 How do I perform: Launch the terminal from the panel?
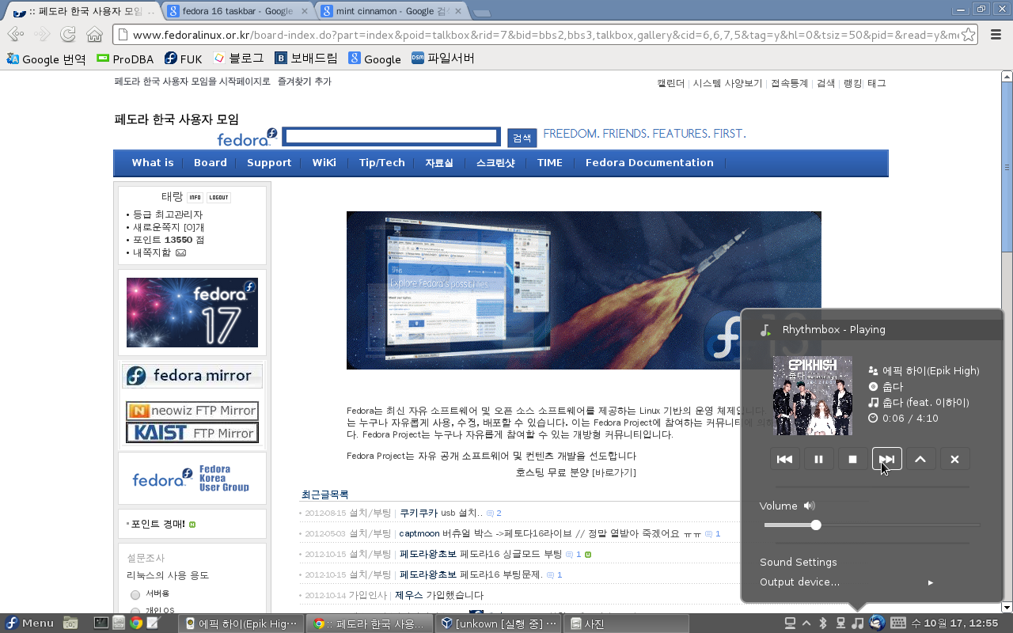[x=101, y=624]
